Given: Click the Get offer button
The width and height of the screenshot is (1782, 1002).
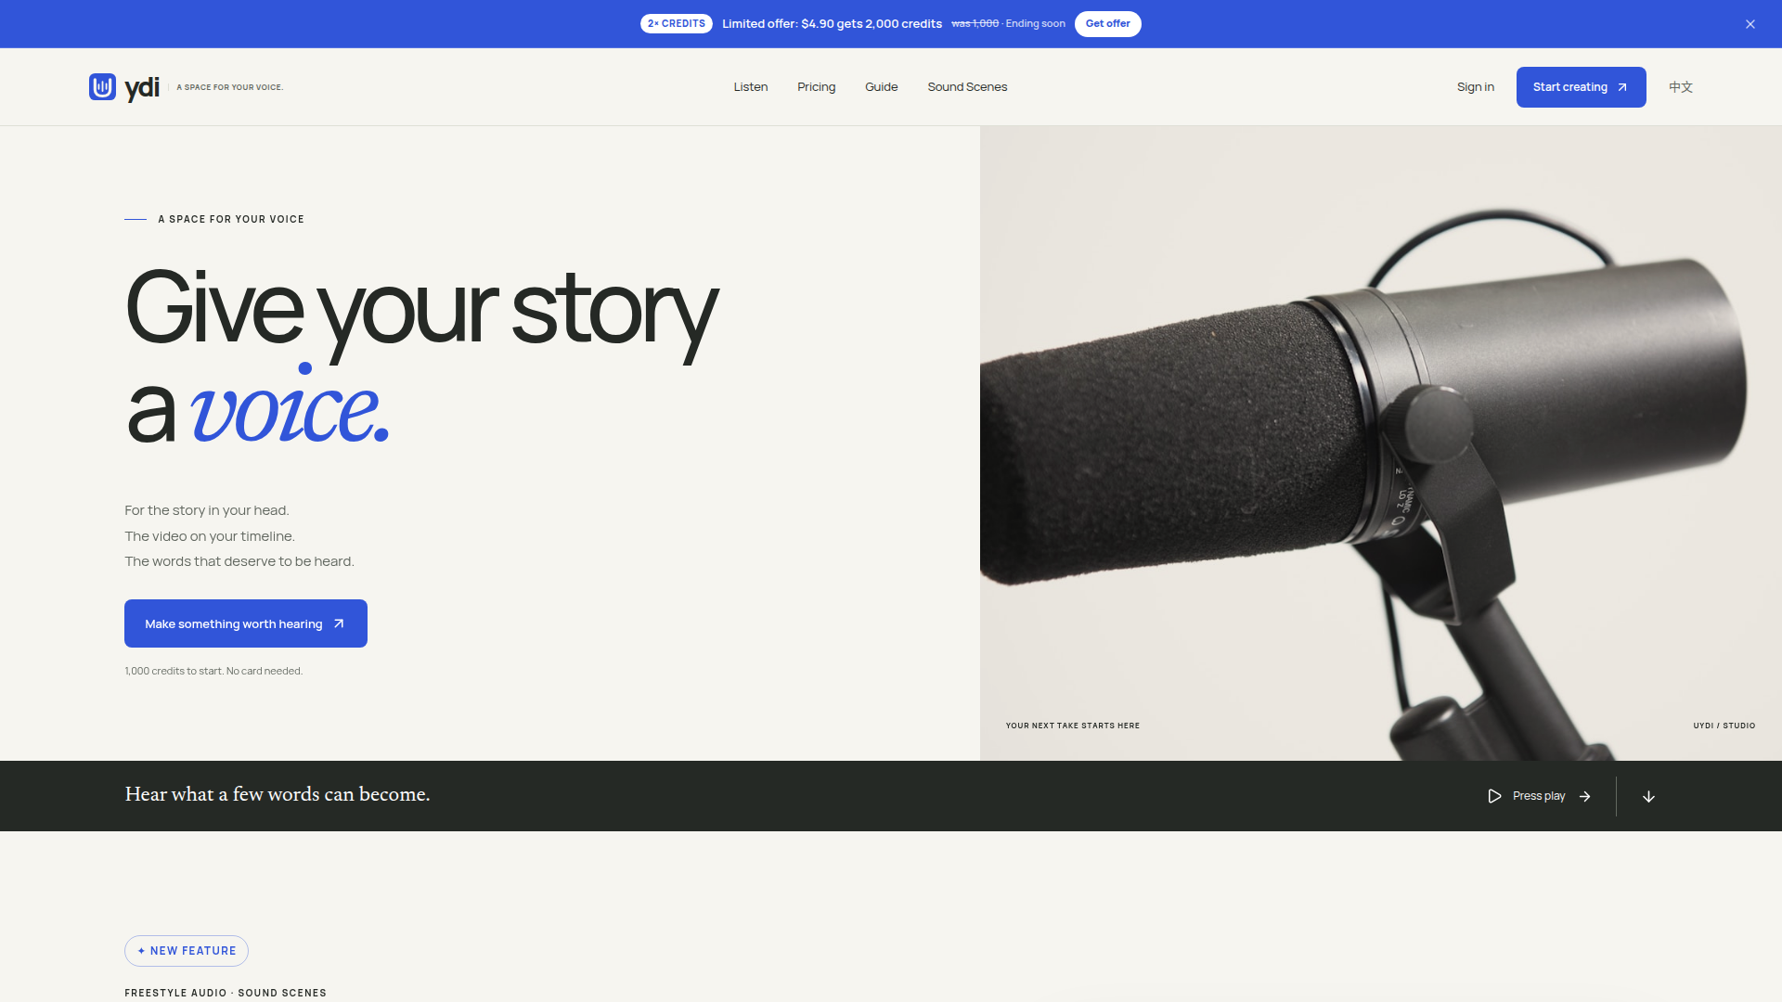Looking at the screenshot, I should click(x=1107, y=24).
